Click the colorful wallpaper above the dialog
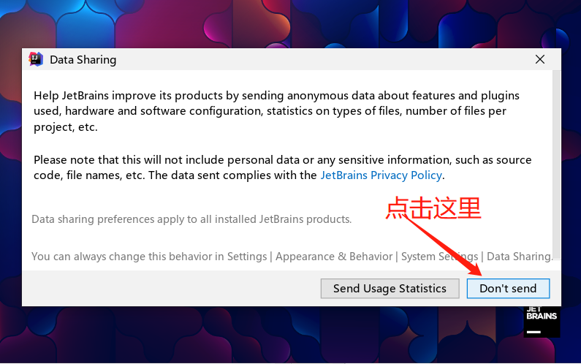Image resolution: width=581 pixels, height=364 pixels. 289,23
